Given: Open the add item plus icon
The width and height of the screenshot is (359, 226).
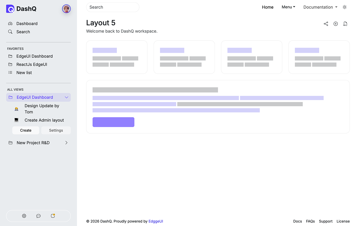Looking at the screenshot, I should point(335,24).
